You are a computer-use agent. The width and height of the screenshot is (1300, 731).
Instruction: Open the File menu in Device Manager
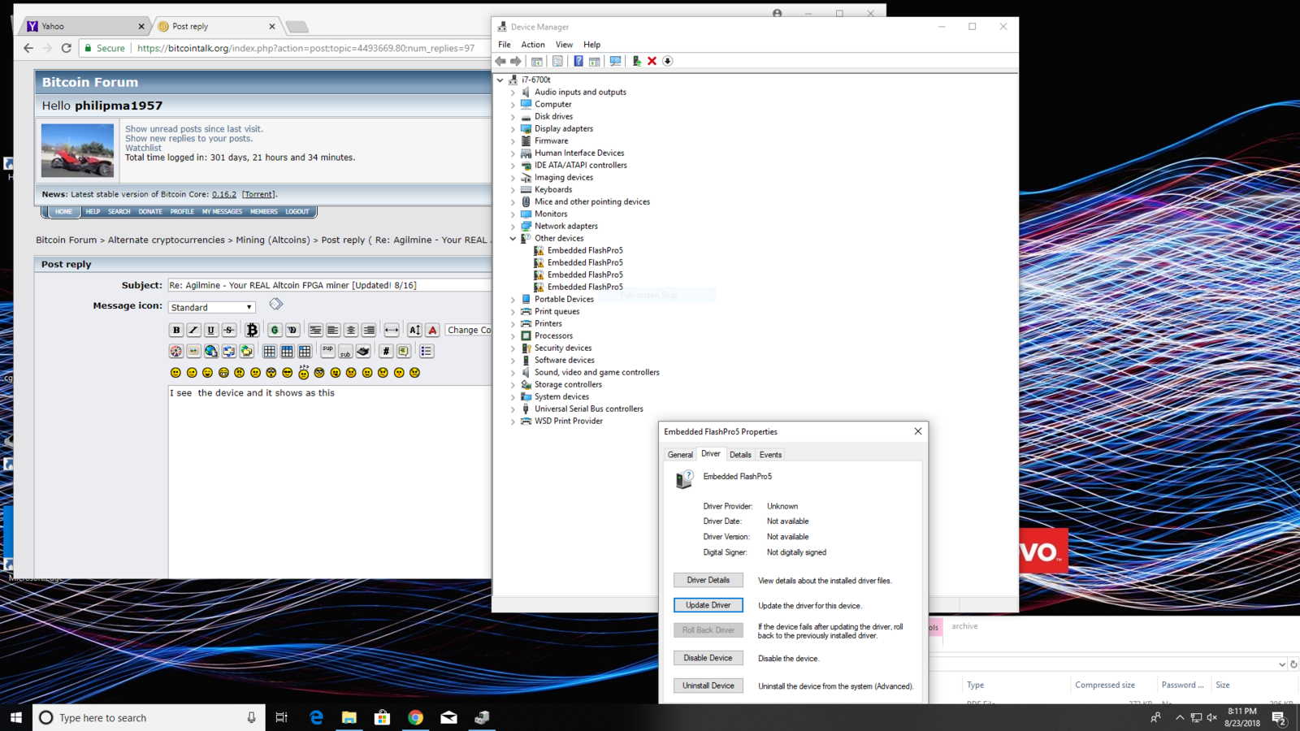pyautogui.click(x=505, y=45)
